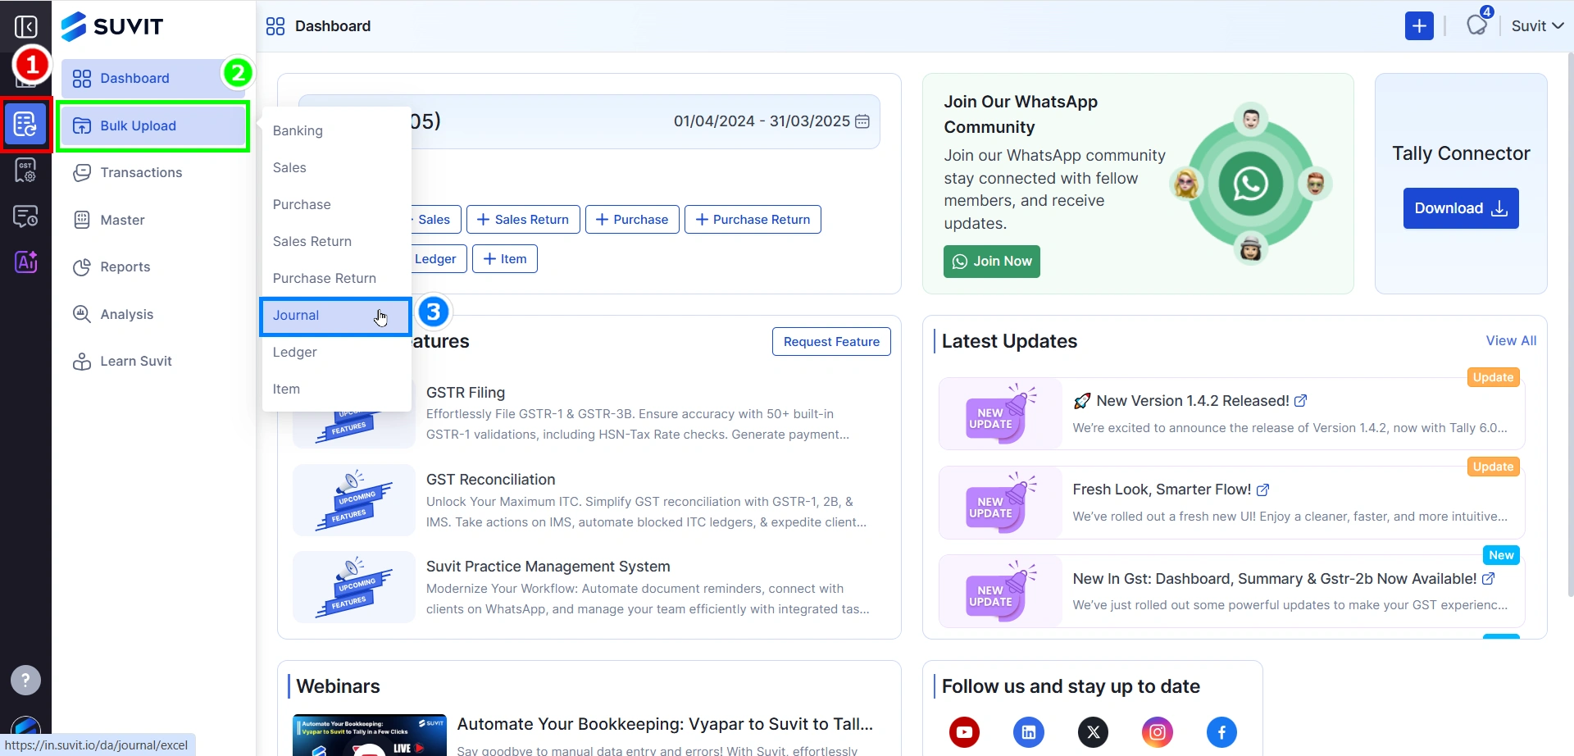Choose Banking from Bulk Upload submenu
Viewport: 1574px width, 756px height.
(335, 131)
